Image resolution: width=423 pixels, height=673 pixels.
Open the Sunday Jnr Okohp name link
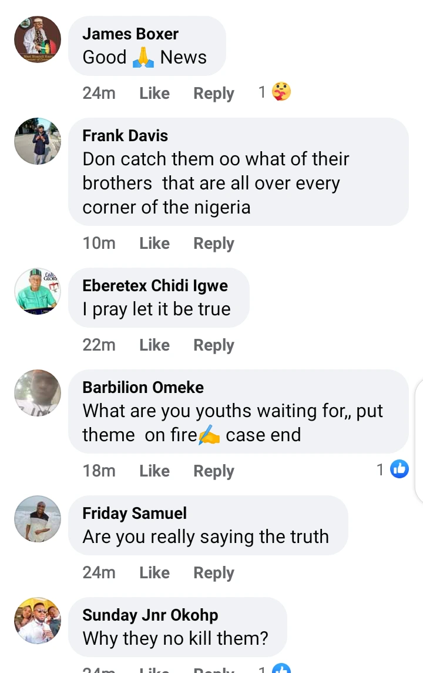tap(150, 615)
